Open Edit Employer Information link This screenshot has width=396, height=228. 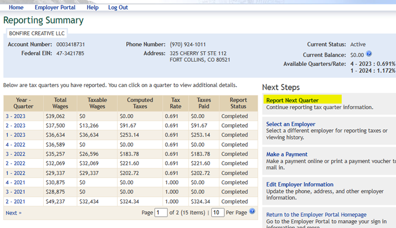[300, 184]
